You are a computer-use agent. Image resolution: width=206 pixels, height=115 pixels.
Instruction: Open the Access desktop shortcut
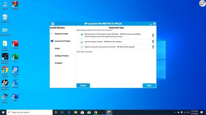click(x=15, y=45)
